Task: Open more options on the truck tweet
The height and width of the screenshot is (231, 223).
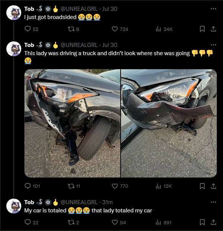Action: tap(213, 45)
